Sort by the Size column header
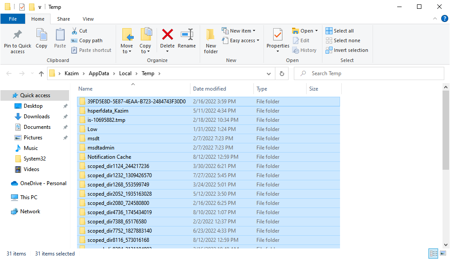 click(x=324, y=89)
